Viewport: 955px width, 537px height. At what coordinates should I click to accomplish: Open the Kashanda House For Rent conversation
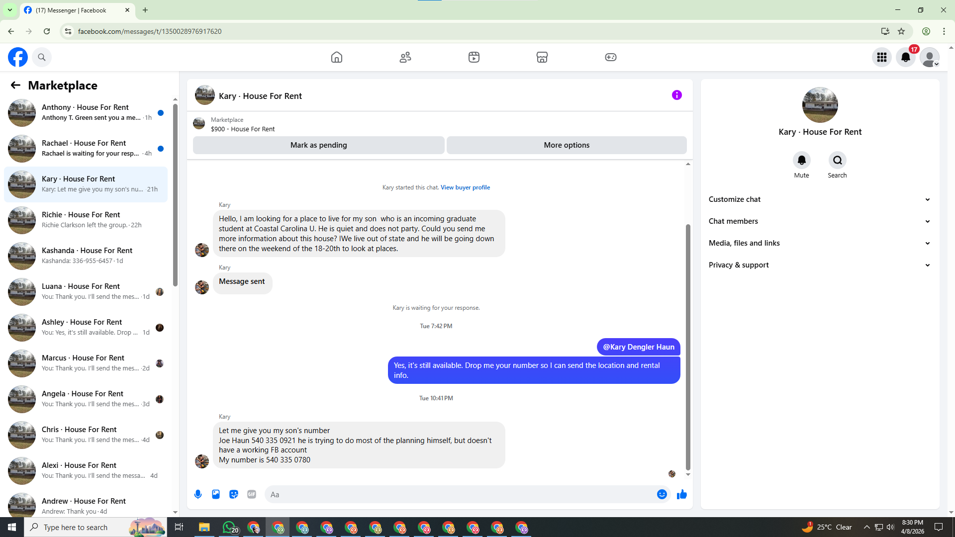(x=86, y=256)
